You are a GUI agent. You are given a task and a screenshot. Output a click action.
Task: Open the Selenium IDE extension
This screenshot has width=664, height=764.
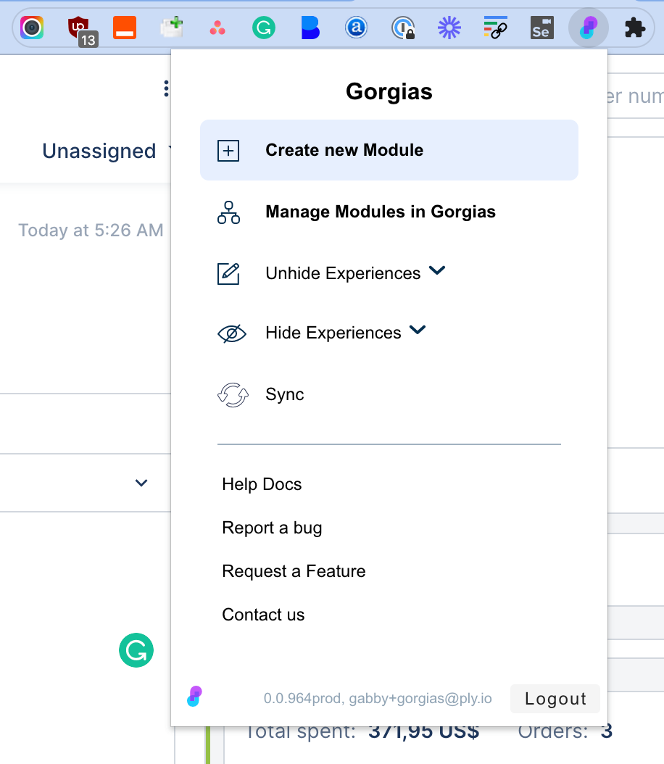point(542,28)
